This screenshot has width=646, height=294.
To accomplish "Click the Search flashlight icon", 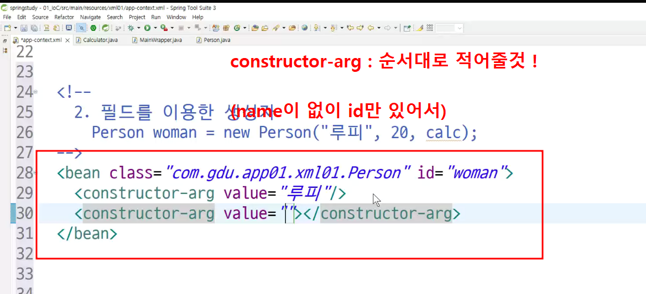I will [275, 28].
